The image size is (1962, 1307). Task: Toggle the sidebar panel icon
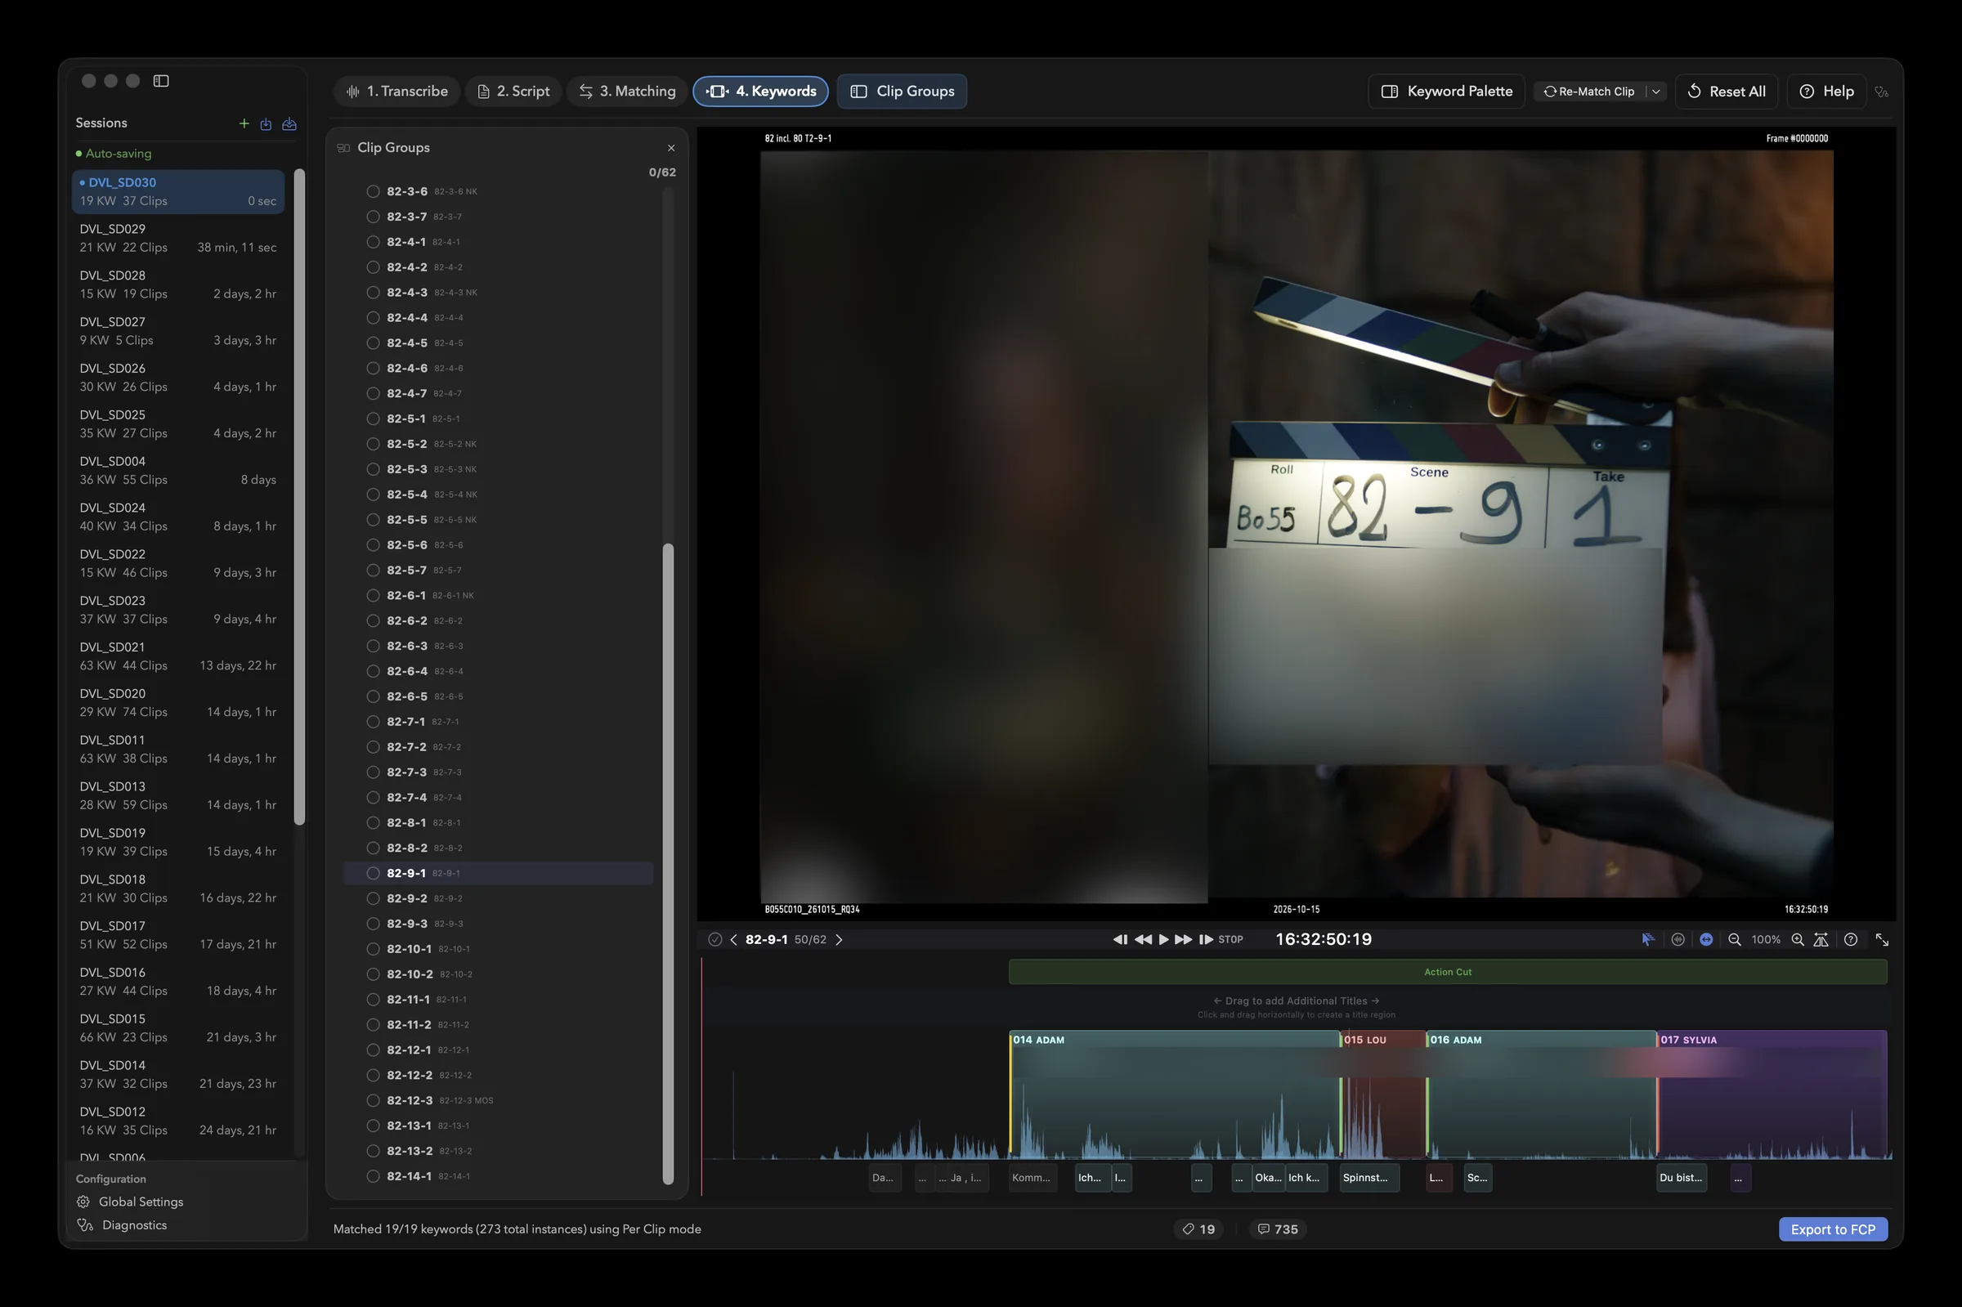click(x=161, y=81)
